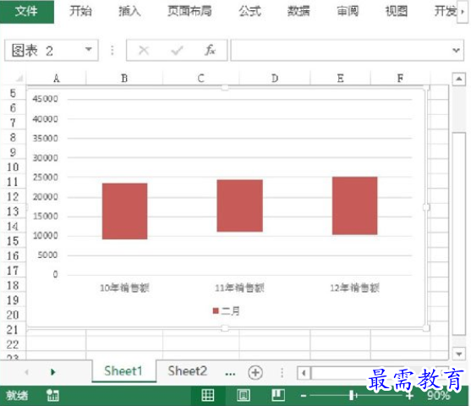Click sheet navigation next arrow
The height and width of the screenshot is (406, 471).
coord(53,372)
